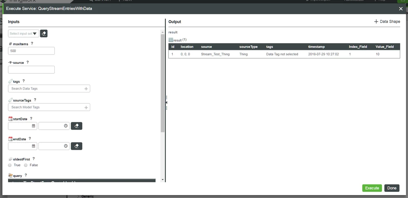Show help for endDate parameter
Viewport: 408px width, 198px height.
tap(30, 139)
